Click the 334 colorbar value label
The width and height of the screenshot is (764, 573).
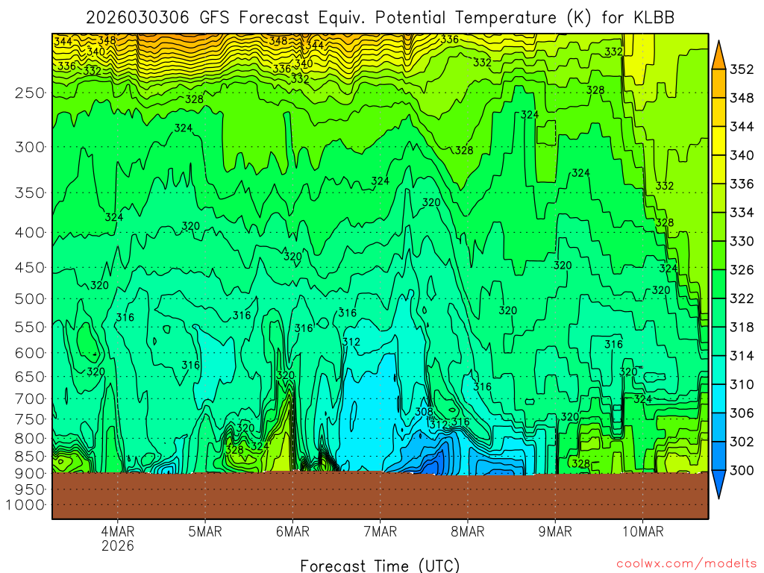[742, 213]
